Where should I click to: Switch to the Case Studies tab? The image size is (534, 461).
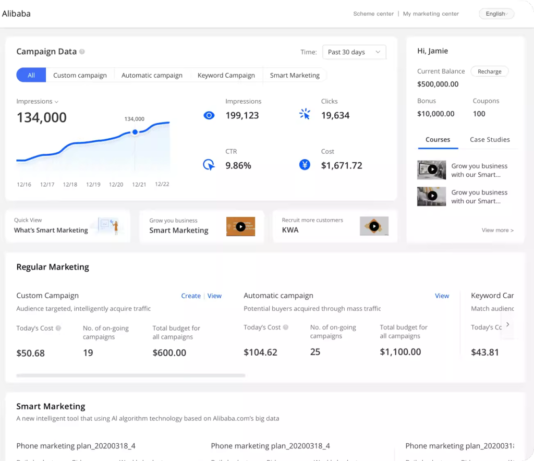[490, 140]
